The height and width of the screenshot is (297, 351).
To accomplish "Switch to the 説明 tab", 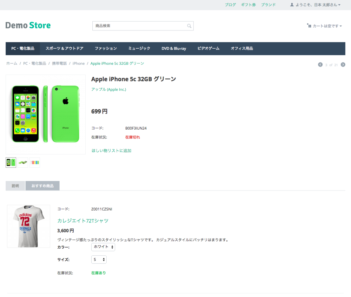I will (15, 186).
